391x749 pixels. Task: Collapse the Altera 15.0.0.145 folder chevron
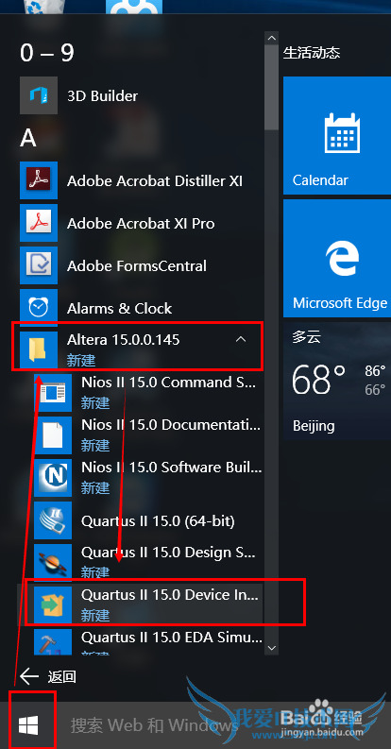242,339
